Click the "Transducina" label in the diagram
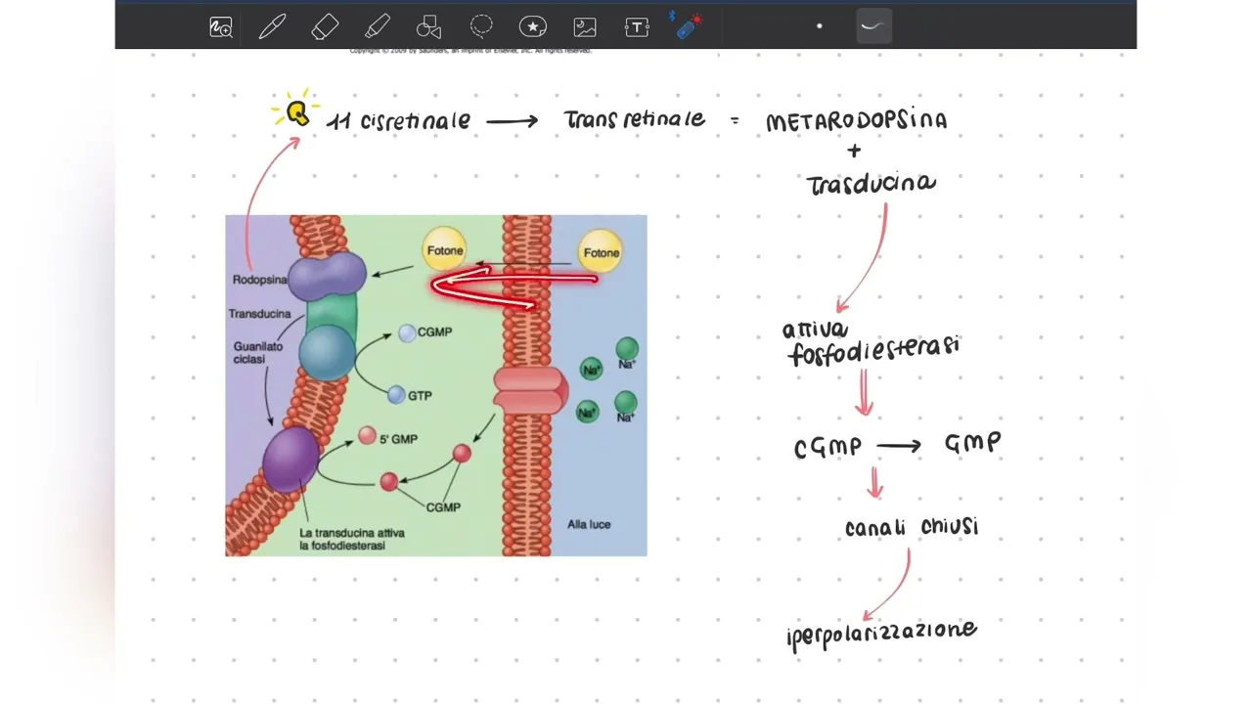 [x=259, y=314]
